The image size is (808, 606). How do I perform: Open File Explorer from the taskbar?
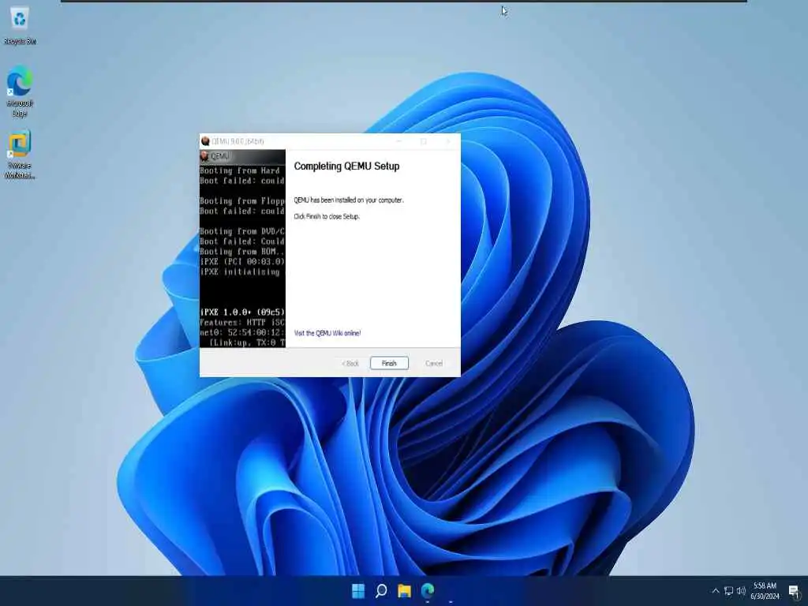point(405,590)
